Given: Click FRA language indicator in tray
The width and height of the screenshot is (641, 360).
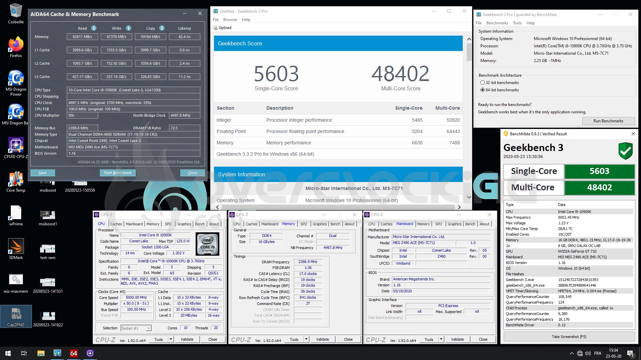Looking at the screenshot, I should (598, 353).
